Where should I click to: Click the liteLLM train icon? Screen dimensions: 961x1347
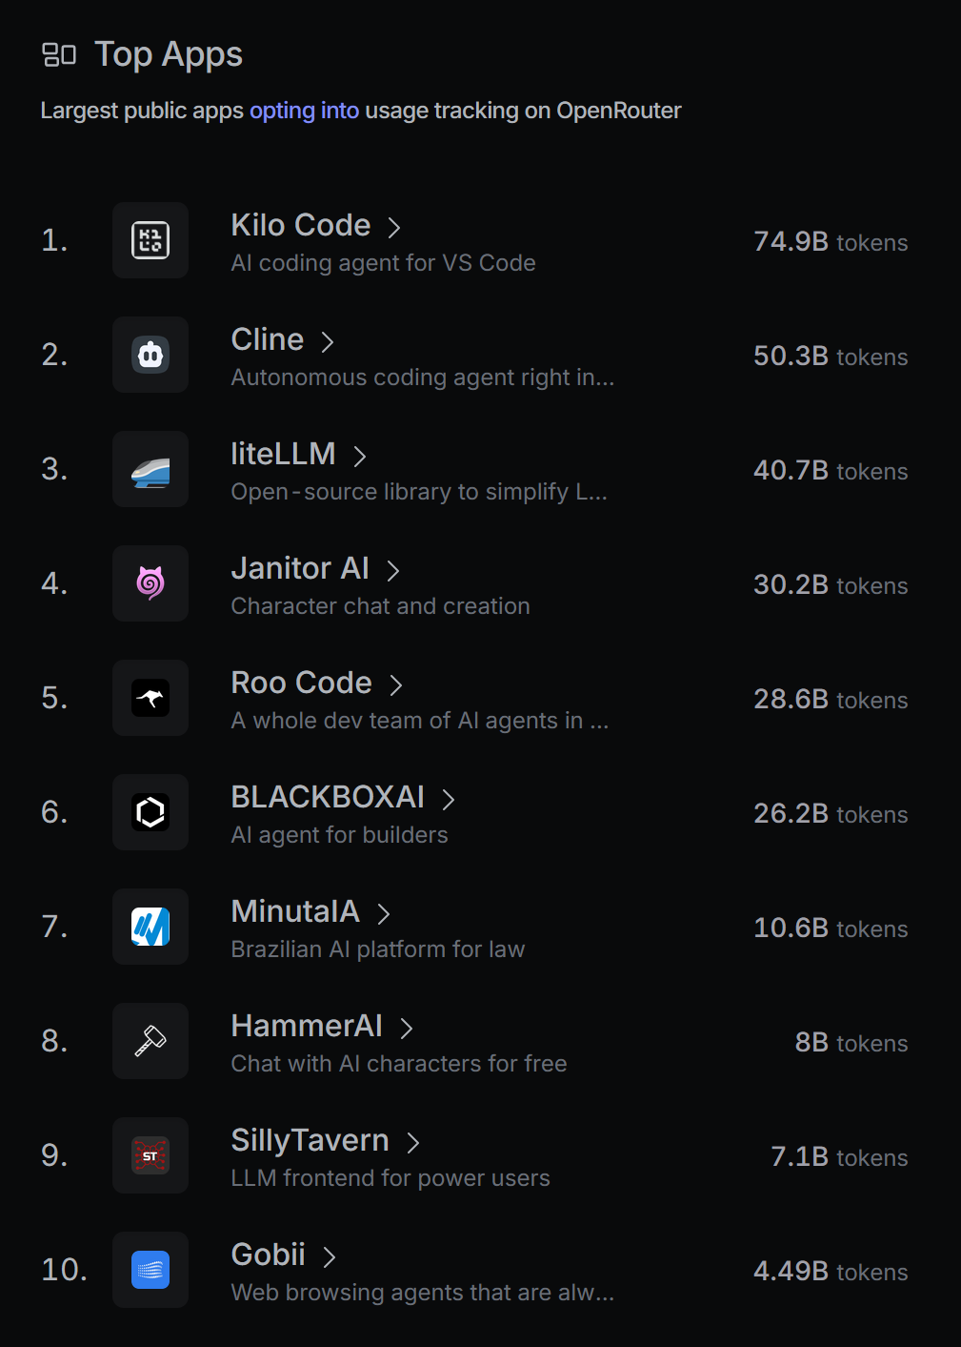tap(150, 469)
